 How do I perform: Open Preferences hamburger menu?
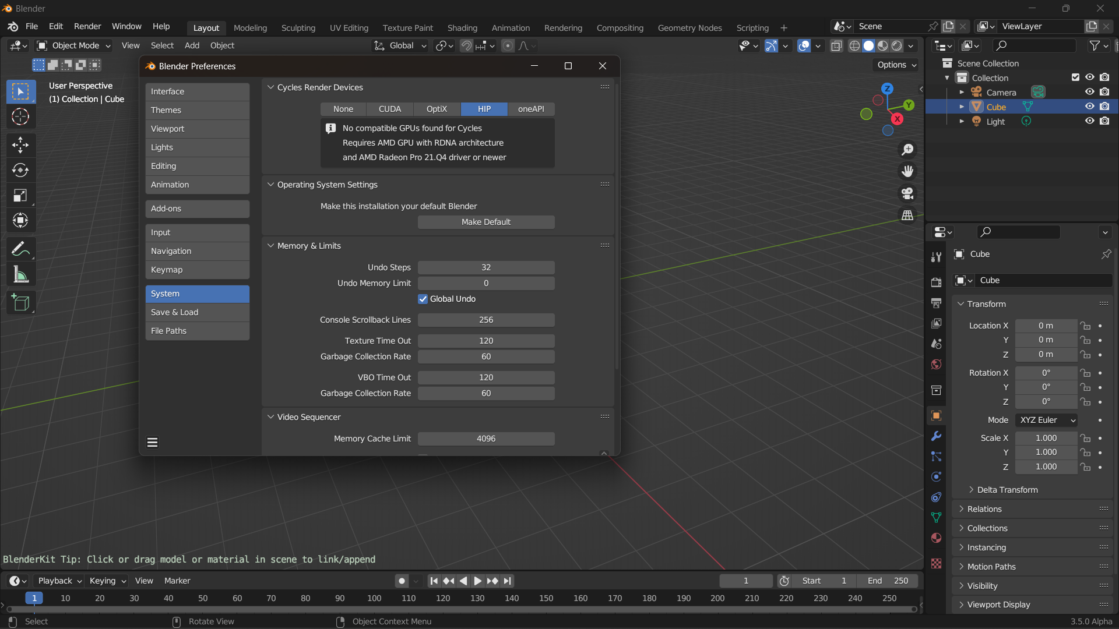(153, 443)
